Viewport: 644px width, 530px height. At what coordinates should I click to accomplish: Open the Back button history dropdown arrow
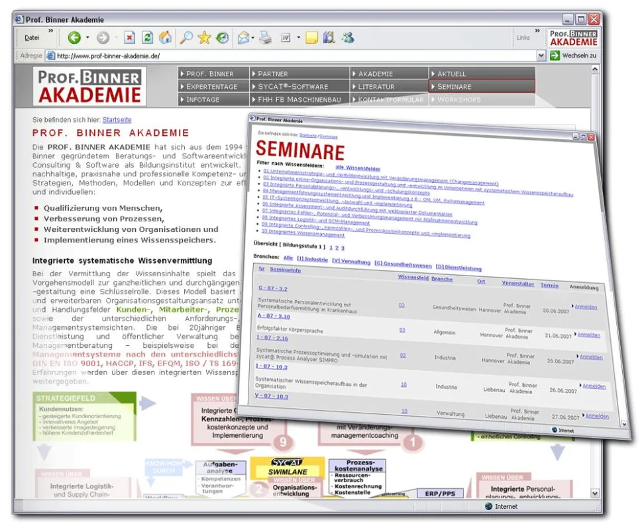pyautogui.click(x=87, y=38)
